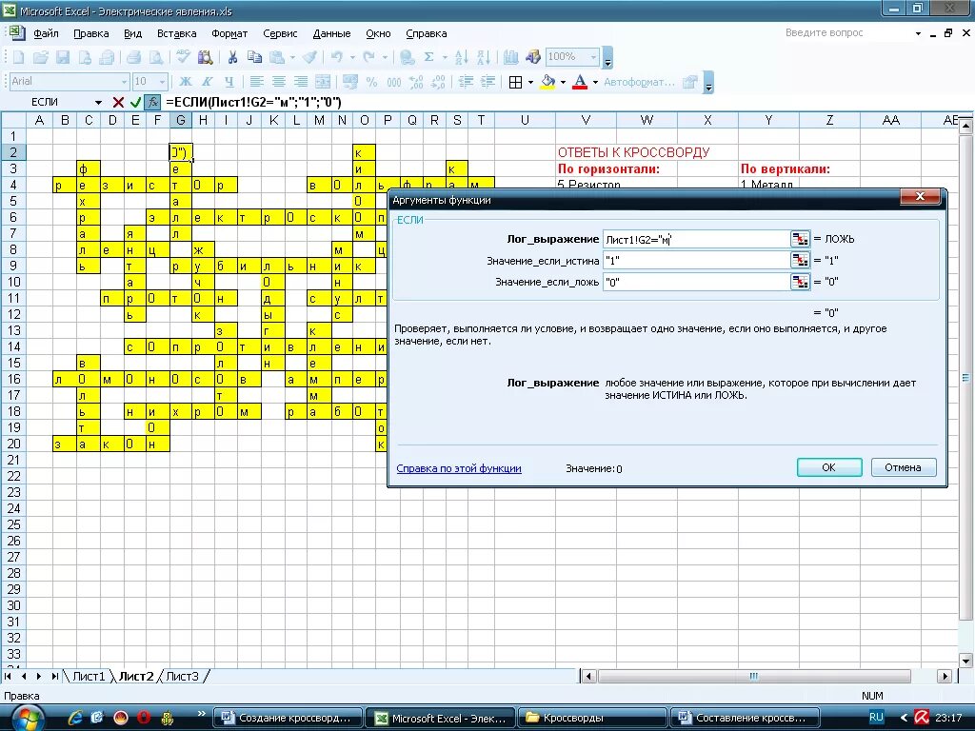Image resolution: width=975 pixels, height=731 pixels.
Task: Open the Формат menu
Action: click(229, 33)
